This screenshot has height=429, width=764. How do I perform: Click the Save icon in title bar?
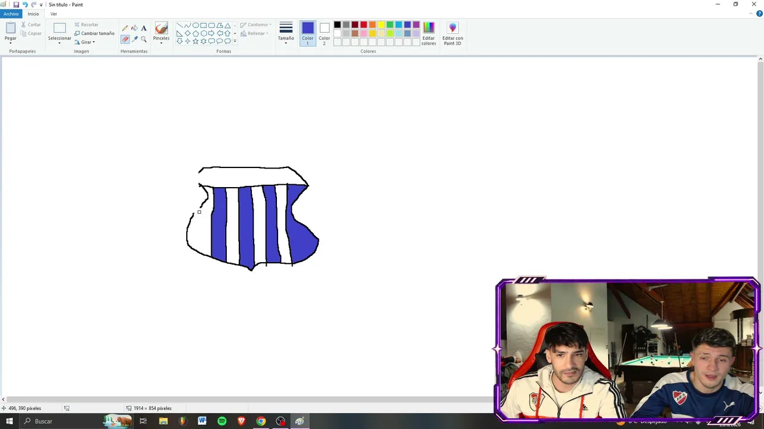click(x=16, y=5)
